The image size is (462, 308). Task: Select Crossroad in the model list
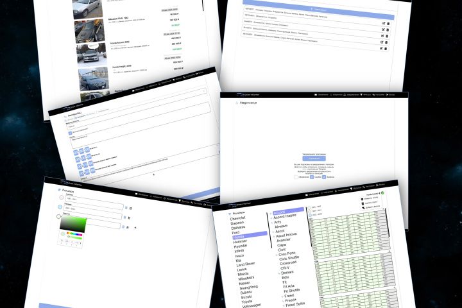pos(288,263)
